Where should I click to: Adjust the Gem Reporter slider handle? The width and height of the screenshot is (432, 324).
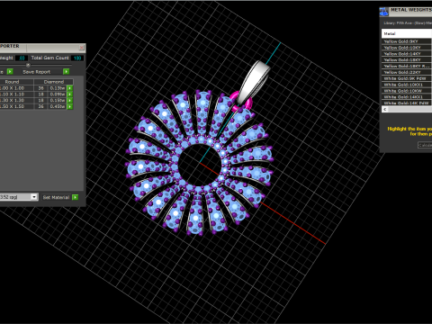28,65
